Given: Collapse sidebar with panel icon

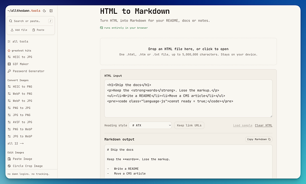Looking at the screenshot, I should 51,11.
